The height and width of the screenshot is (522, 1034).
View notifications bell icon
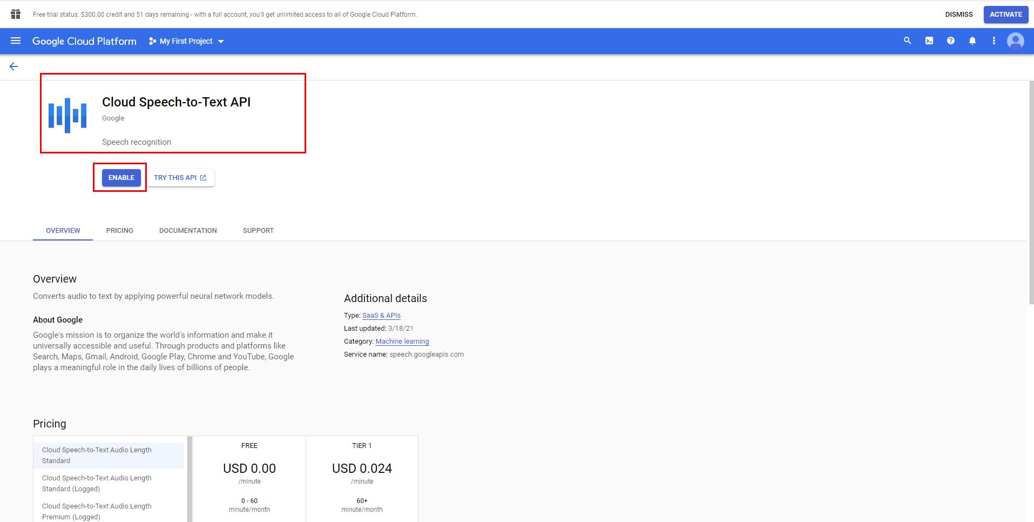click(x=972, y=41)
